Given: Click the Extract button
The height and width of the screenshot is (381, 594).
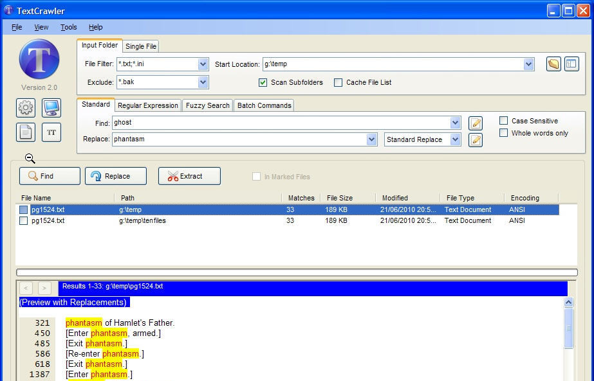Looking at the screenshot, I should (189, 175).
